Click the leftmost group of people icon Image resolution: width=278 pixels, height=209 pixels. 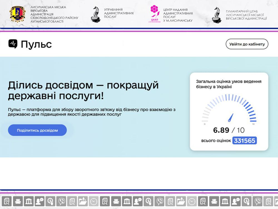[x=18, y=201]
